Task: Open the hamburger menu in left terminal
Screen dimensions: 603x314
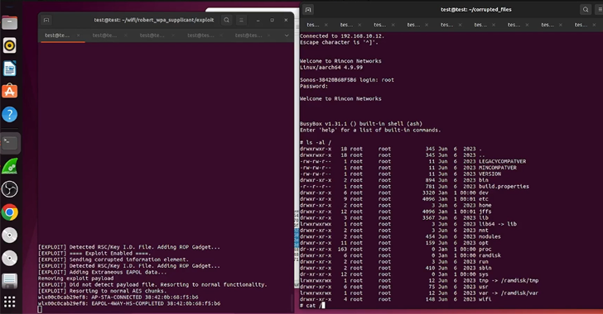Action: 242,20
